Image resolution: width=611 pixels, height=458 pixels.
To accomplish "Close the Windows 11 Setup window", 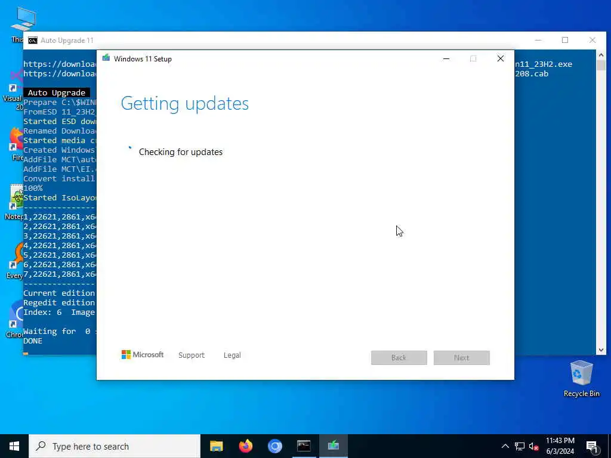I will pos(501,59).
